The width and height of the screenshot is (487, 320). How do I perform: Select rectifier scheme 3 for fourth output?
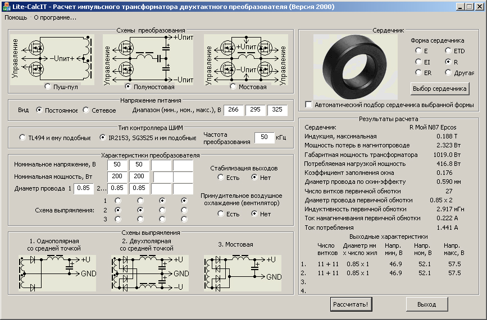point(184,219)
